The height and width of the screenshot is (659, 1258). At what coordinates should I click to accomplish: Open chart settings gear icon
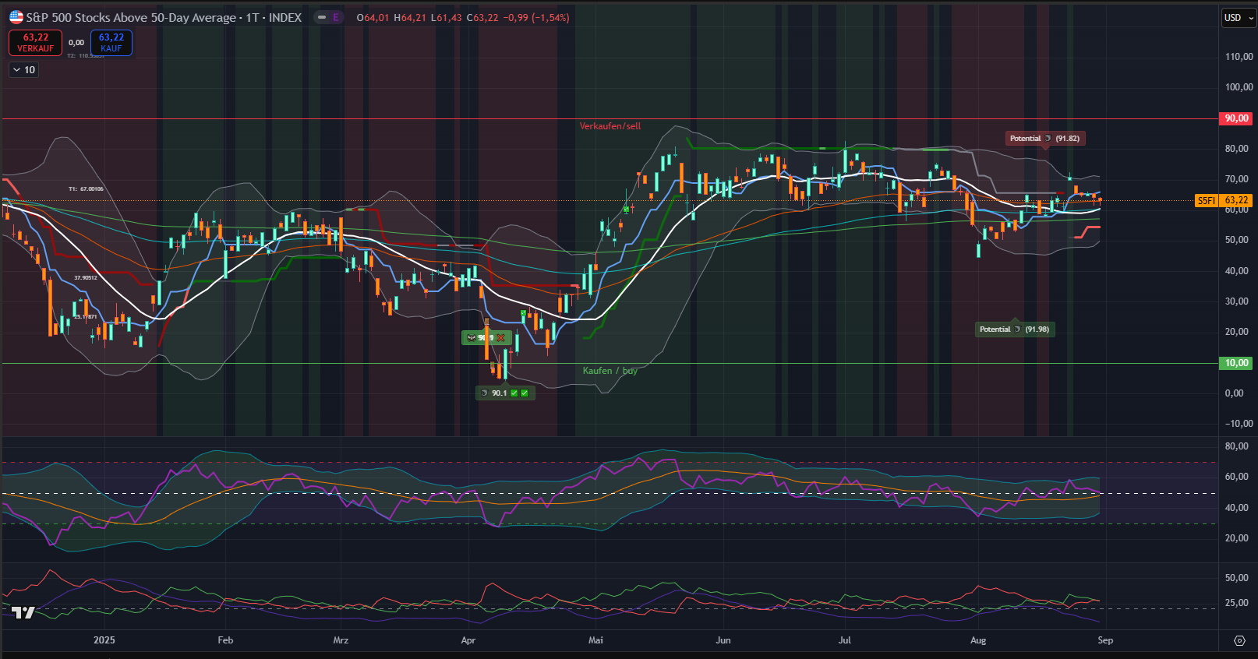[x=1239, y=640]
